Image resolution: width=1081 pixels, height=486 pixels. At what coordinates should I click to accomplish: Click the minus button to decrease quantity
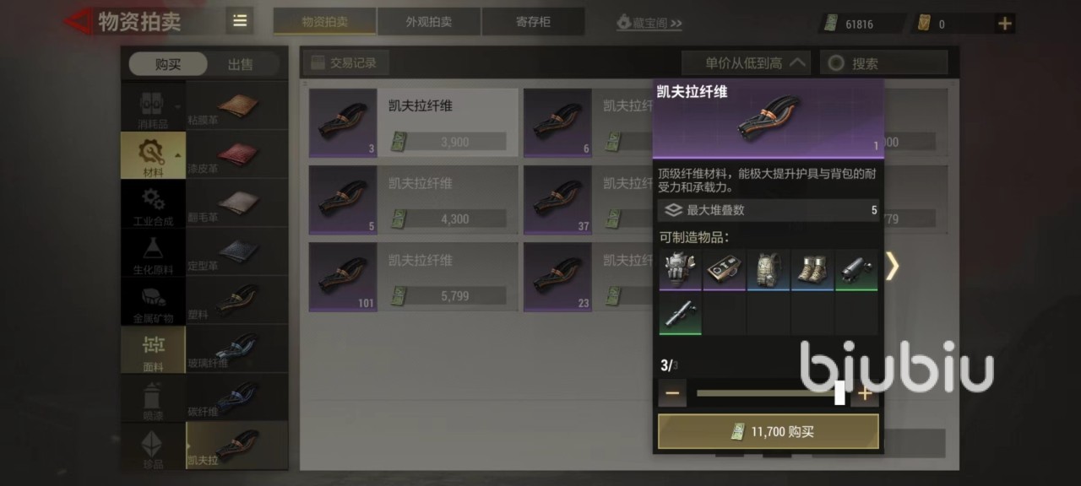pos(672,393)
